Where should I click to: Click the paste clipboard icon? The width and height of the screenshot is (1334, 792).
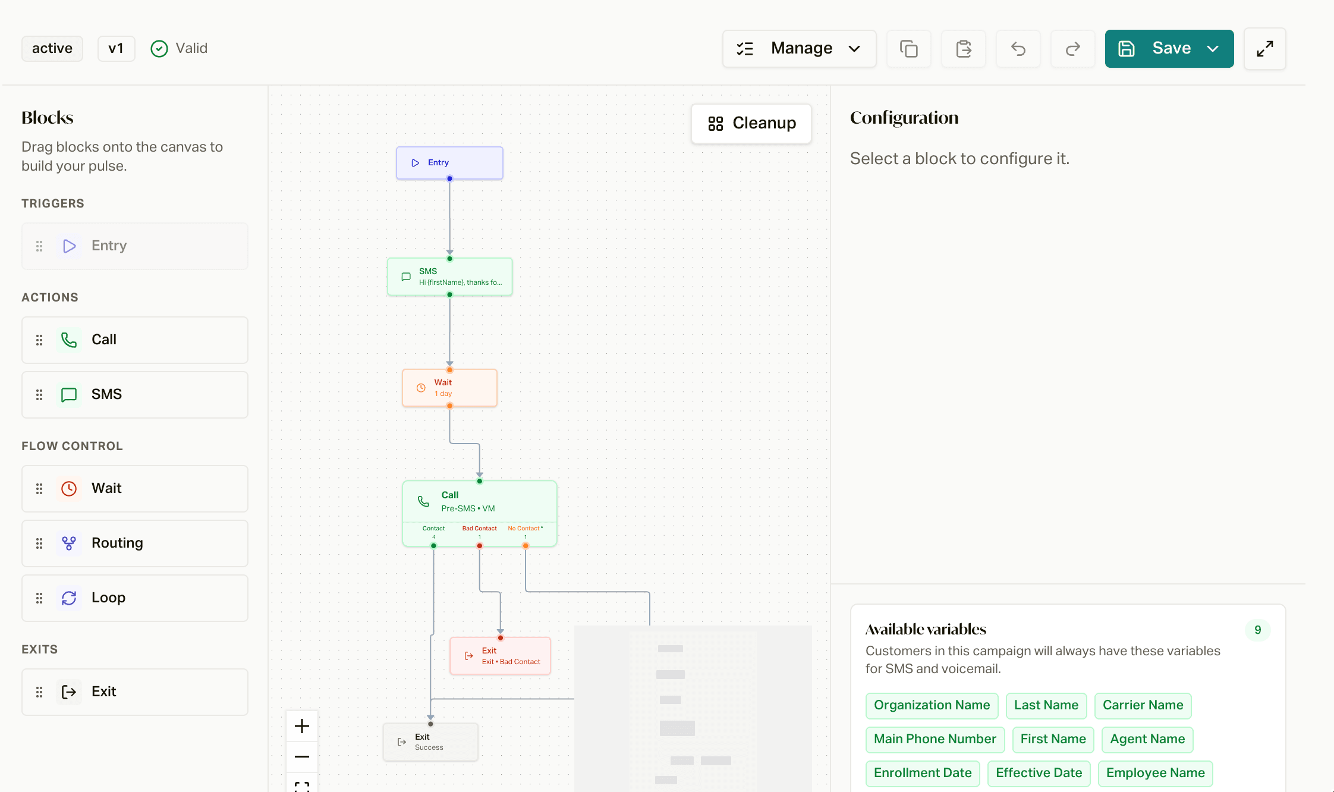pyautogui.click(x=964, y=49)
